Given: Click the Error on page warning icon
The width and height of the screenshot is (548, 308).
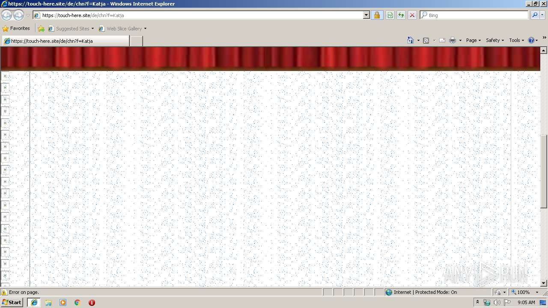Looking at the screenshot, I should pyautogui.click(x=4, y=293).
